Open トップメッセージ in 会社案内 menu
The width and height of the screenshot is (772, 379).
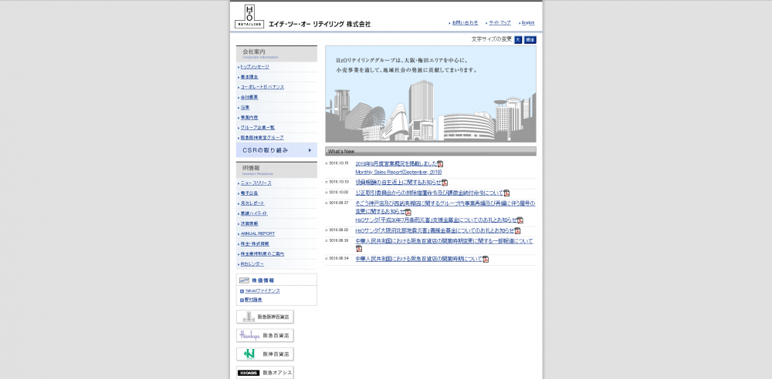tap(255, 67)
